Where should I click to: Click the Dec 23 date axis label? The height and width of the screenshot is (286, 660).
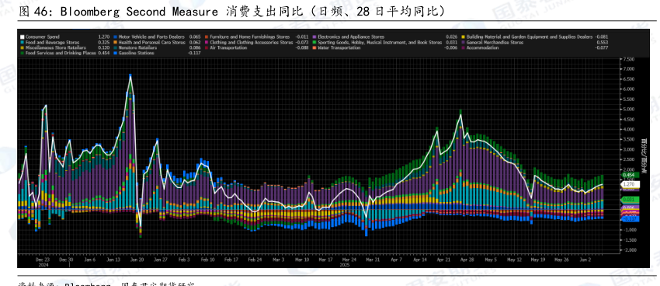click(43, 260)
